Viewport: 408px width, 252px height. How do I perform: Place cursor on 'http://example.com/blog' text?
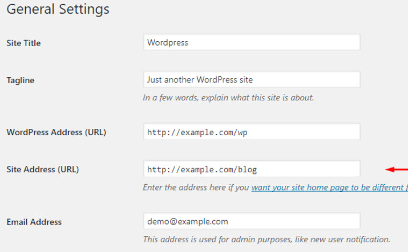tap(202, 169)
